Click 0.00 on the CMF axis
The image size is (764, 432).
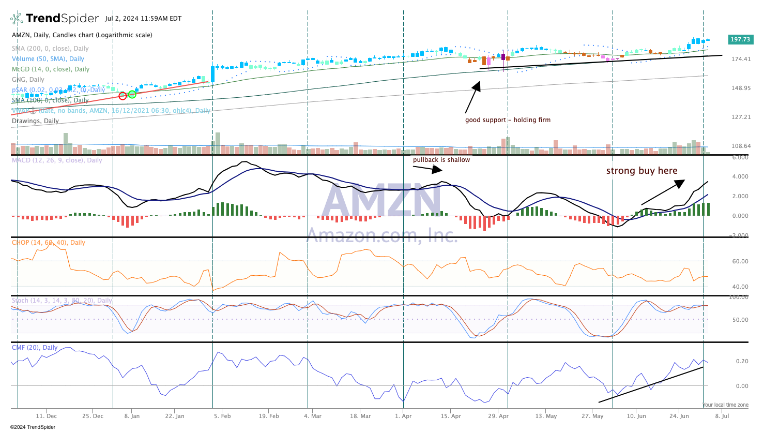[742, 386]
